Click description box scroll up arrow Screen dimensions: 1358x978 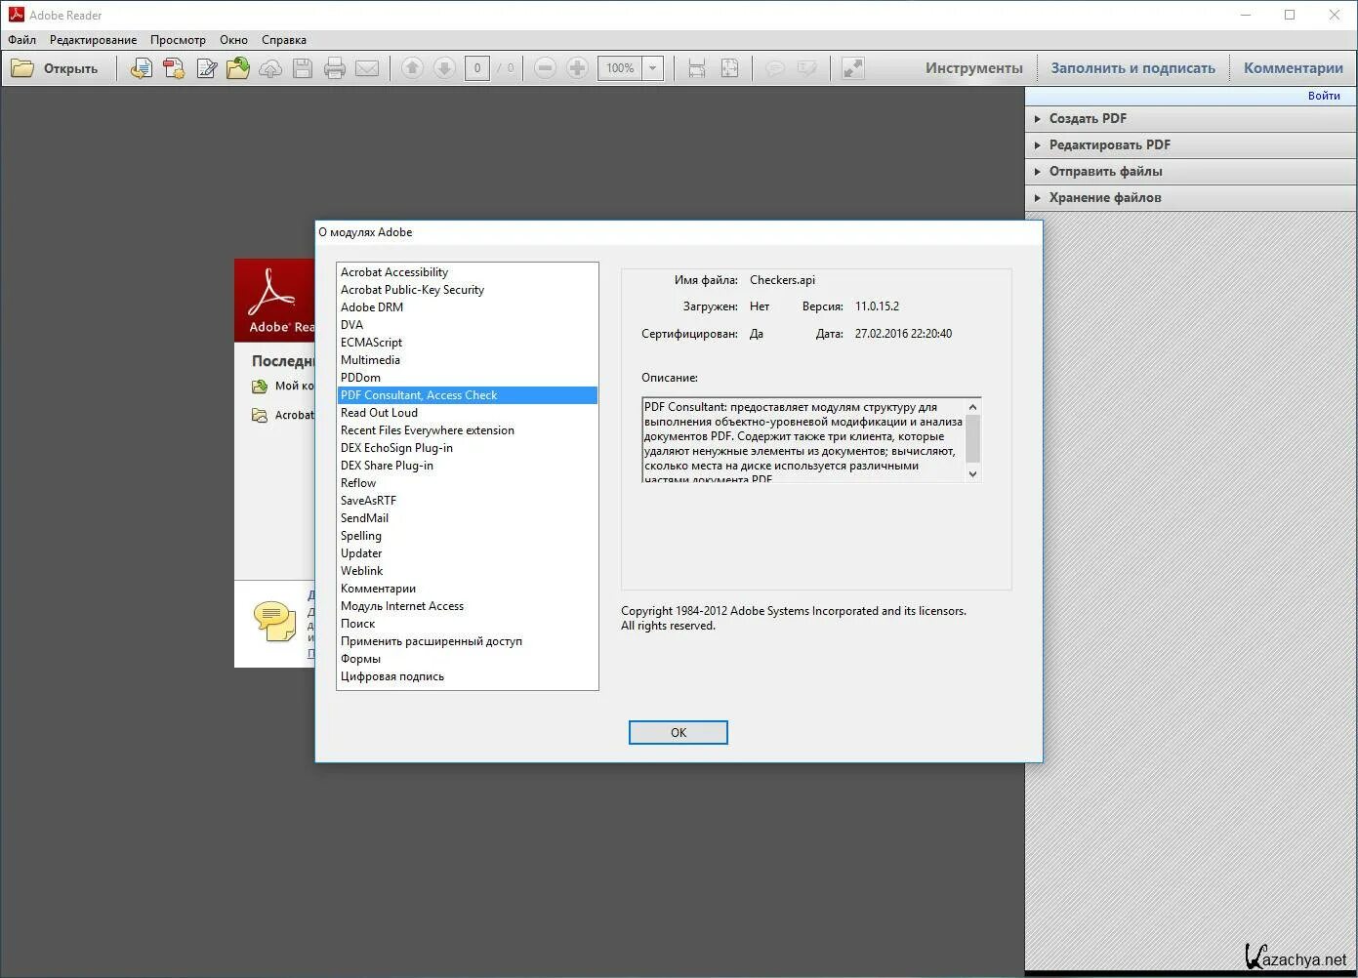972,407
